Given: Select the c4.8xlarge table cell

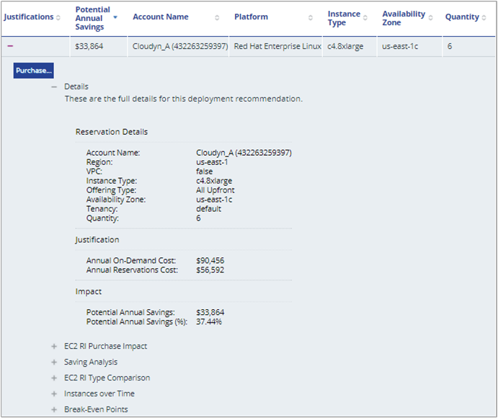Looking at the screenshot, I should pyautogui.click(x=350, y=46).
